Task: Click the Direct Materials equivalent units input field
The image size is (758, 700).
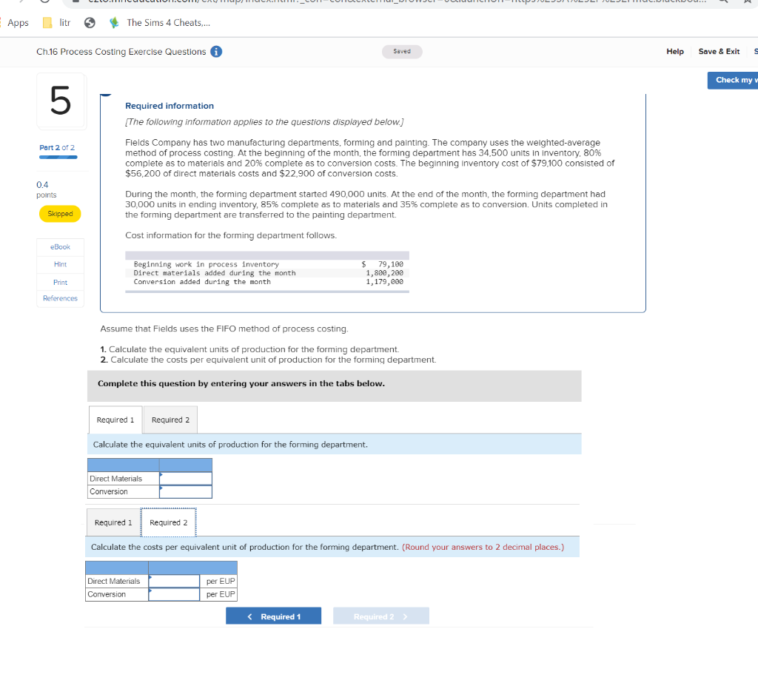Action: tap(185, 478)
